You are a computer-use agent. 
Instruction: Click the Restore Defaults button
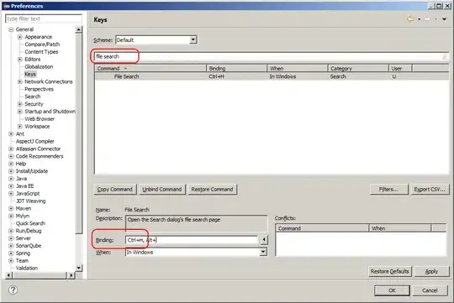click(389, 271)
